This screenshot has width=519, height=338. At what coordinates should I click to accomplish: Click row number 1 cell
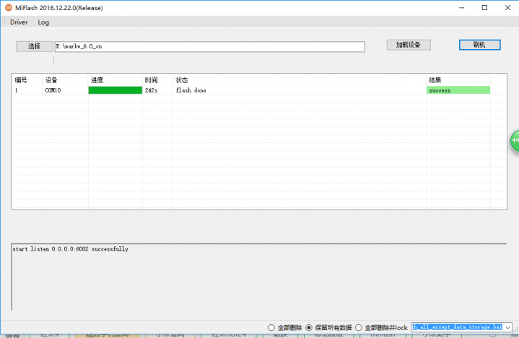27,90
